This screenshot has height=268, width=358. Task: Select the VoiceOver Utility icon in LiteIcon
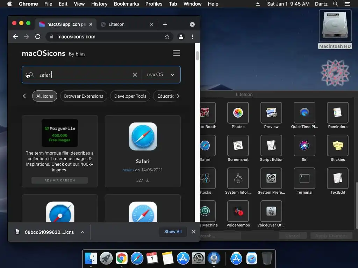(x=271, y=211)
